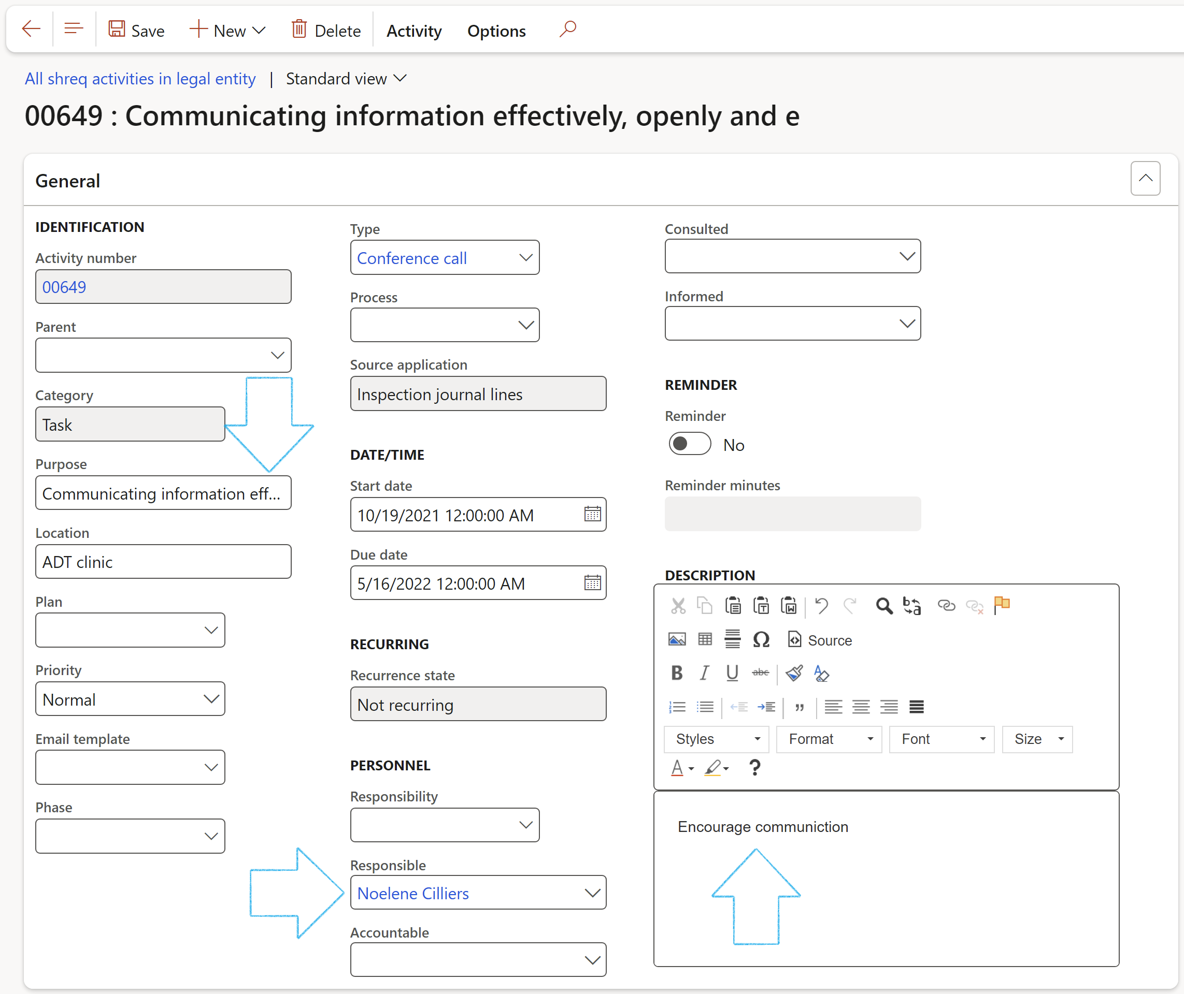1184x994 pixels.
Task: Click the back arrow icon
Action: pyautogui.click(x=31, y=29)
